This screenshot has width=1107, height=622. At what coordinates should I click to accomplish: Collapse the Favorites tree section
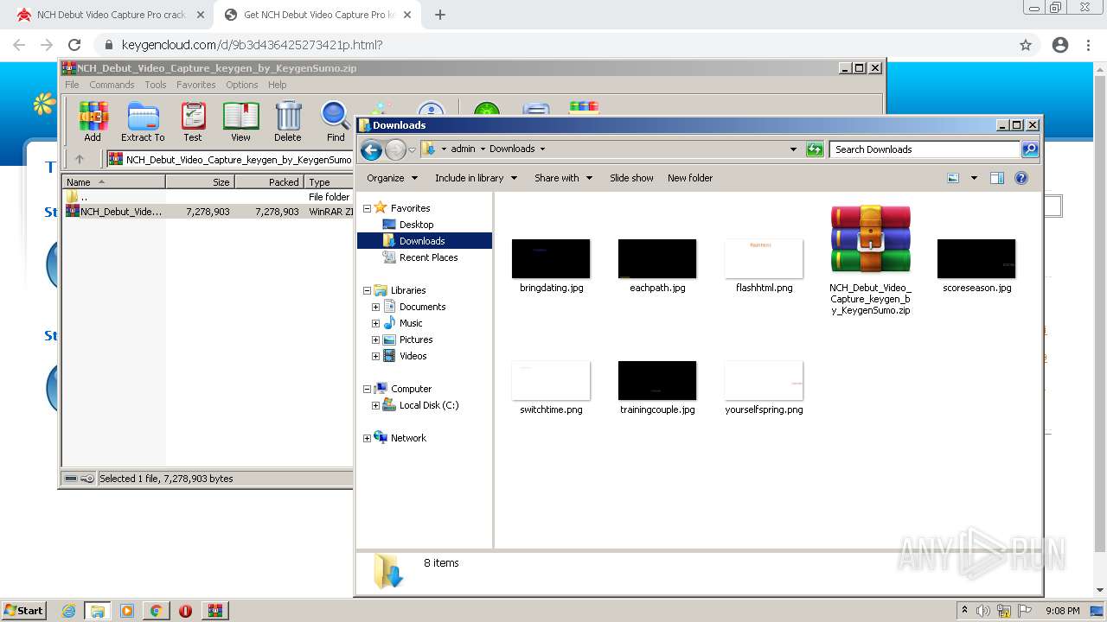click(x=367, y=208)
